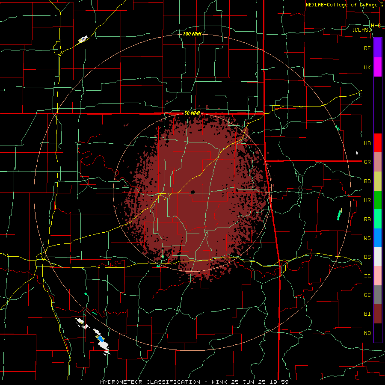This screenshot has width=385, height=385.
Task: Click the GC legend label
Action: click(x=367, y=295)
